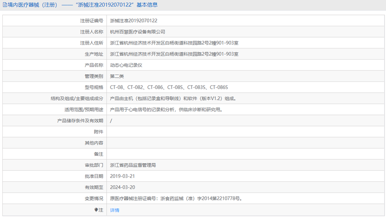Image resolution: width=386 pixels, height=217 pixels.
Task: Click the 适用范围/预期用途 label
Action: [x=84, y=109]
